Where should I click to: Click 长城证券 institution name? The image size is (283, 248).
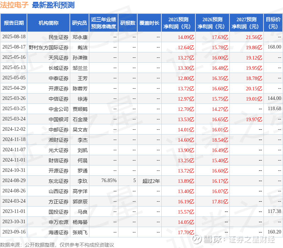[x=59, y=68]
